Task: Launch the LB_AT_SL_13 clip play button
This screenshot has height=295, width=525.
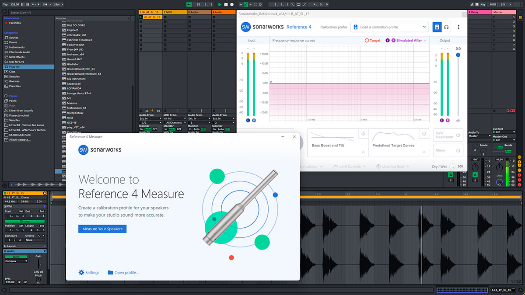Action: tap(140, 17)
